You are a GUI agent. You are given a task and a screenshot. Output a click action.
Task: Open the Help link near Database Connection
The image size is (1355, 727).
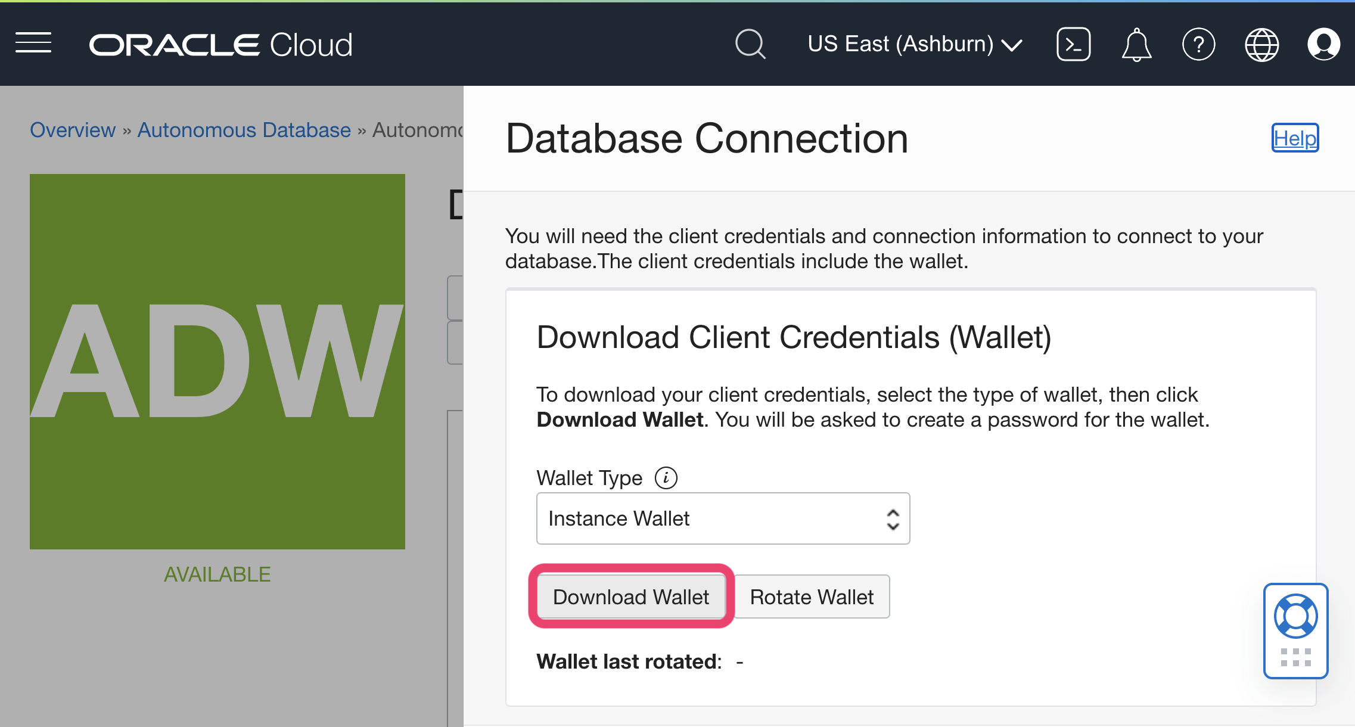pyautogui.click(x=1294, y=138)
